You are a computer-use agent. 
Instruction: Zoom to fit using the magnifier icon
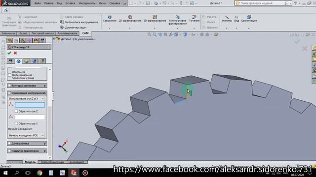(149, 34)
